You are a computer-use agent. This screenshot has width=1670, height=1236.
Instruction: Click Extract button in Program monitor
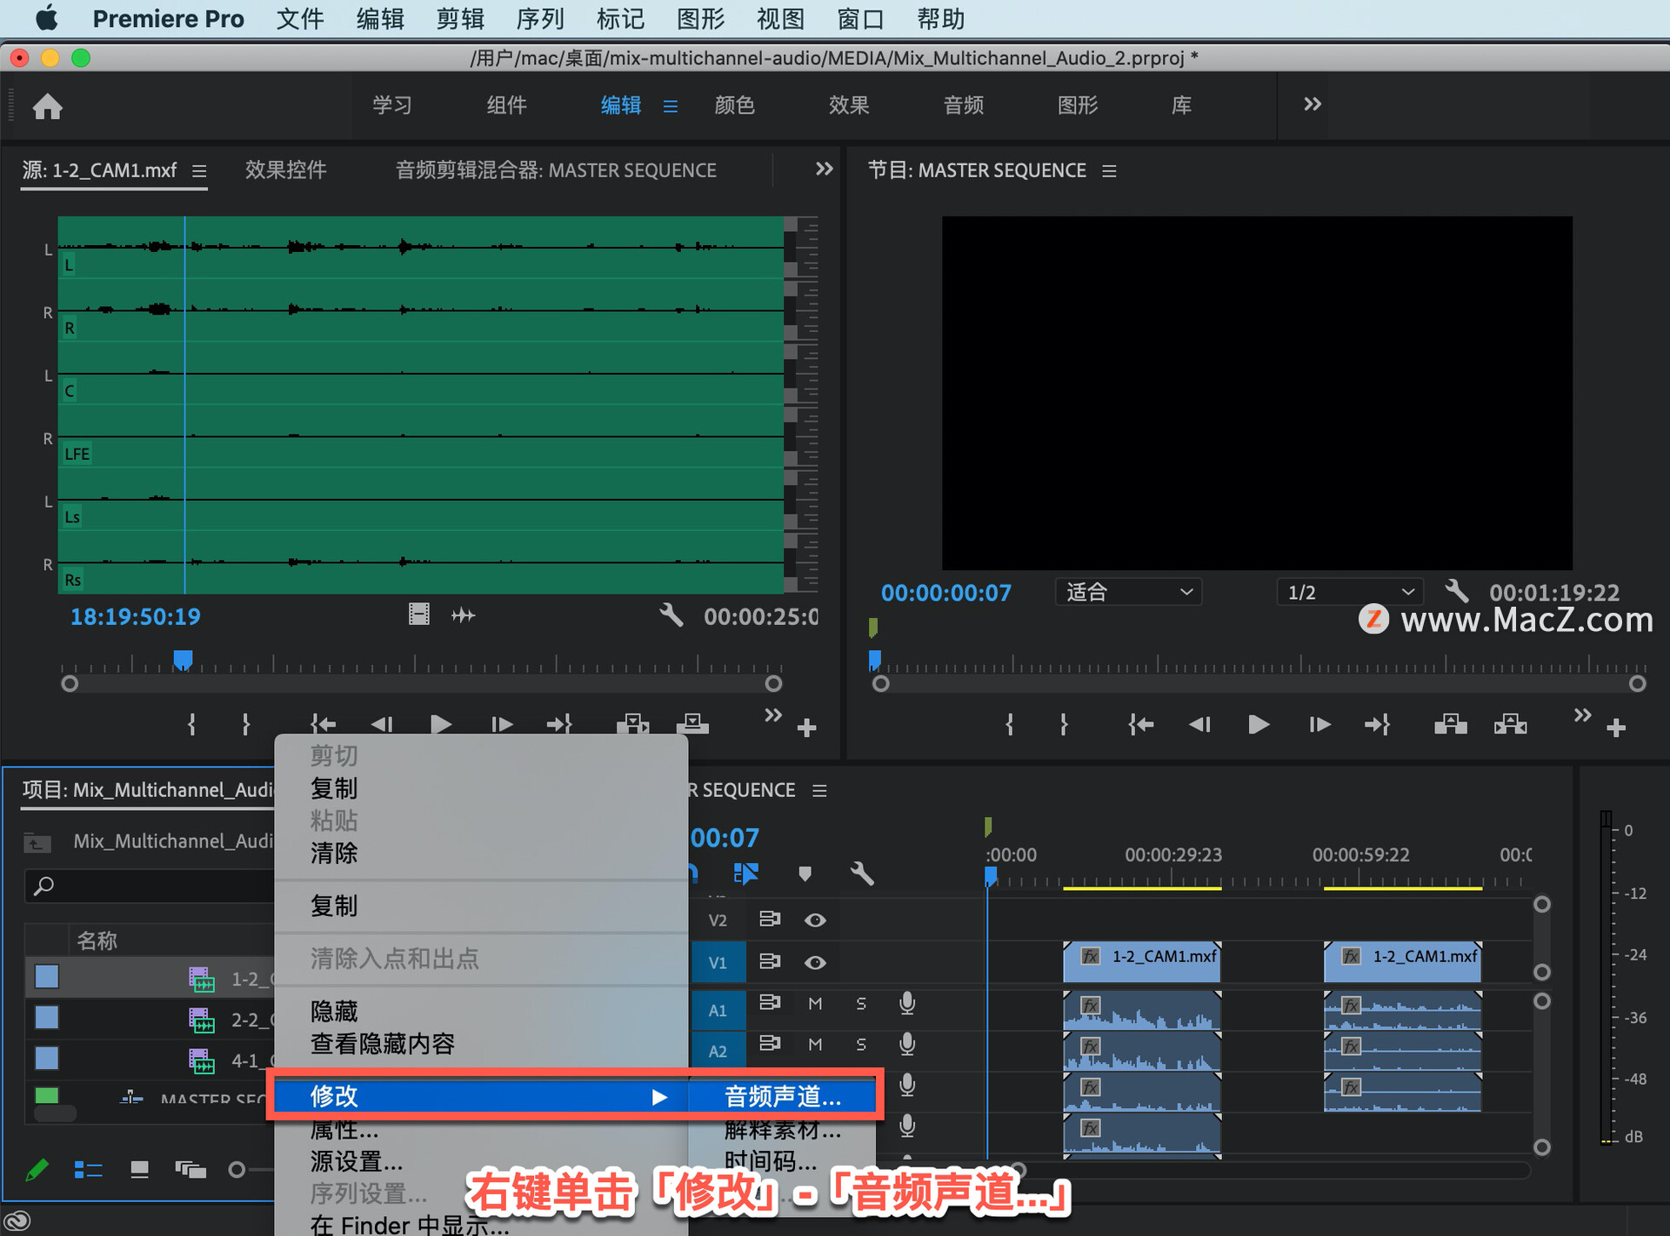coord(1511,724)
